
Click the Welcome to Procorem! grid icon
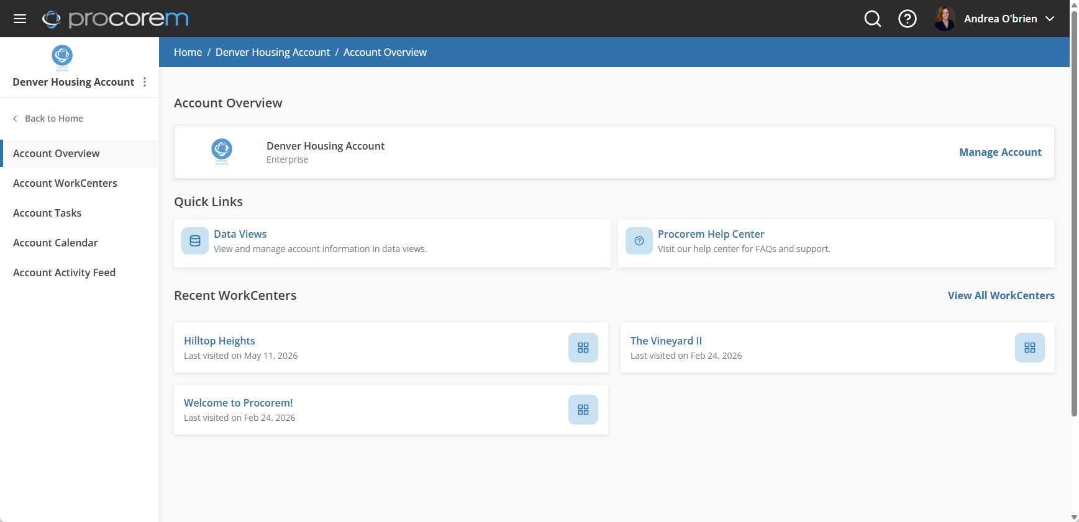(583, 410)
